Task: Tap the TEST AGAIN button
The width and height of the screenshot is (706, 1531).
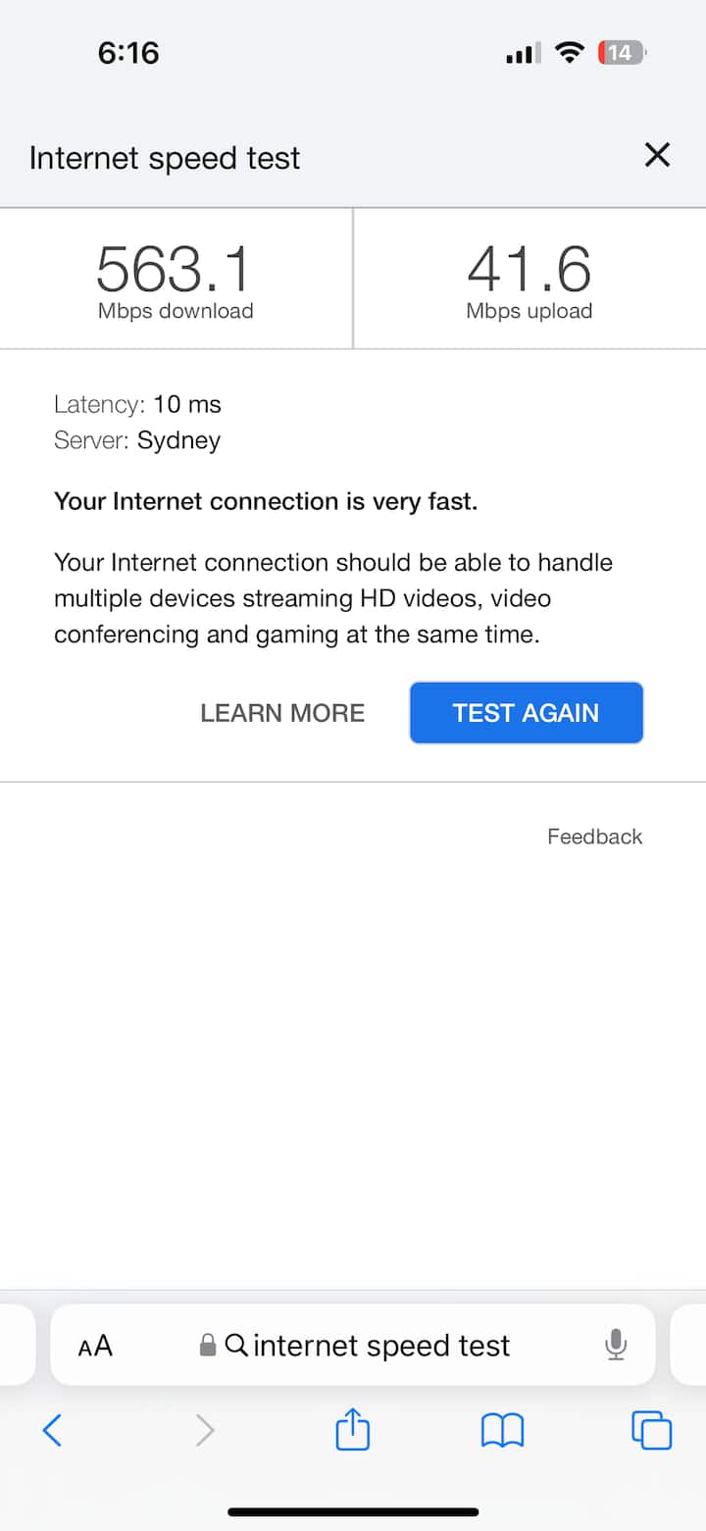Action: click(526, 713)
